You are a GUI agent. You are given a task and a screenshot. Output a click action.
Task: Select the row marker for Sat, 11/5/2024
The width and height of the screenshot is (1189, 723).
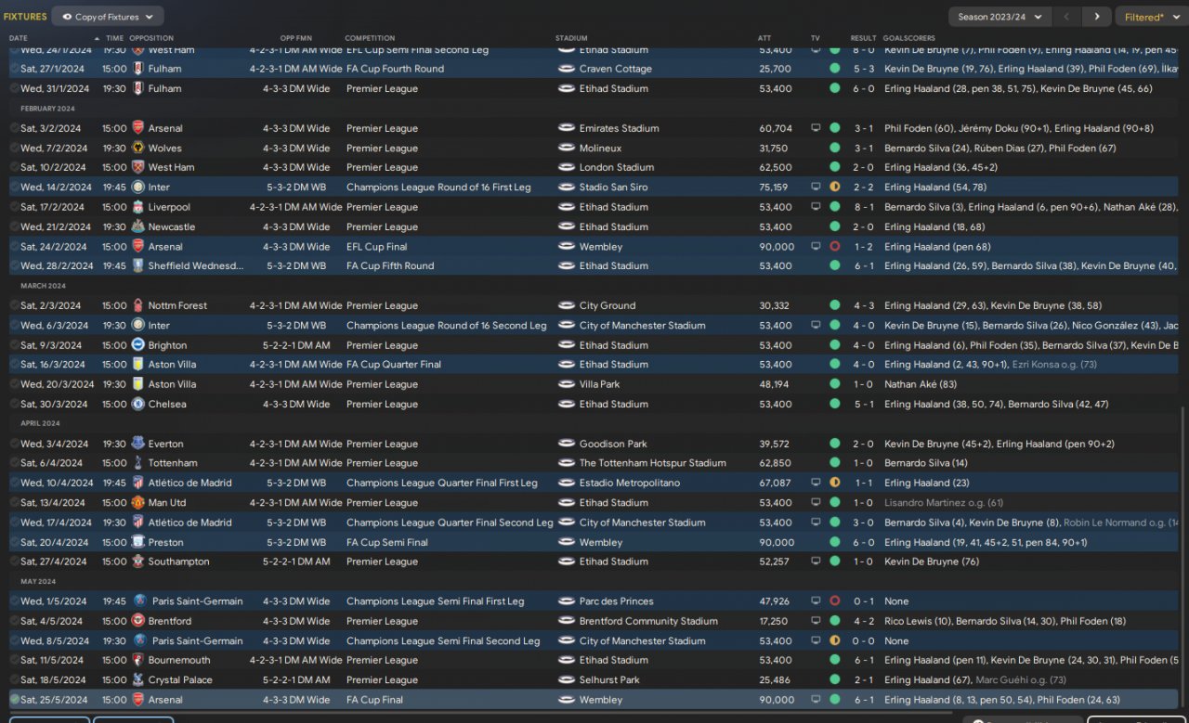coord(14,660)
